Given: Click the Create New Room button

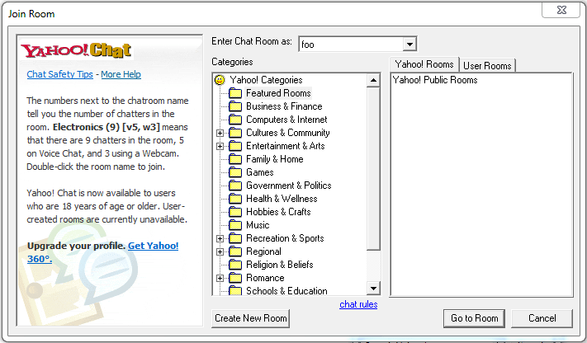Looking at the screenshot, I should (x=250, y=318).
